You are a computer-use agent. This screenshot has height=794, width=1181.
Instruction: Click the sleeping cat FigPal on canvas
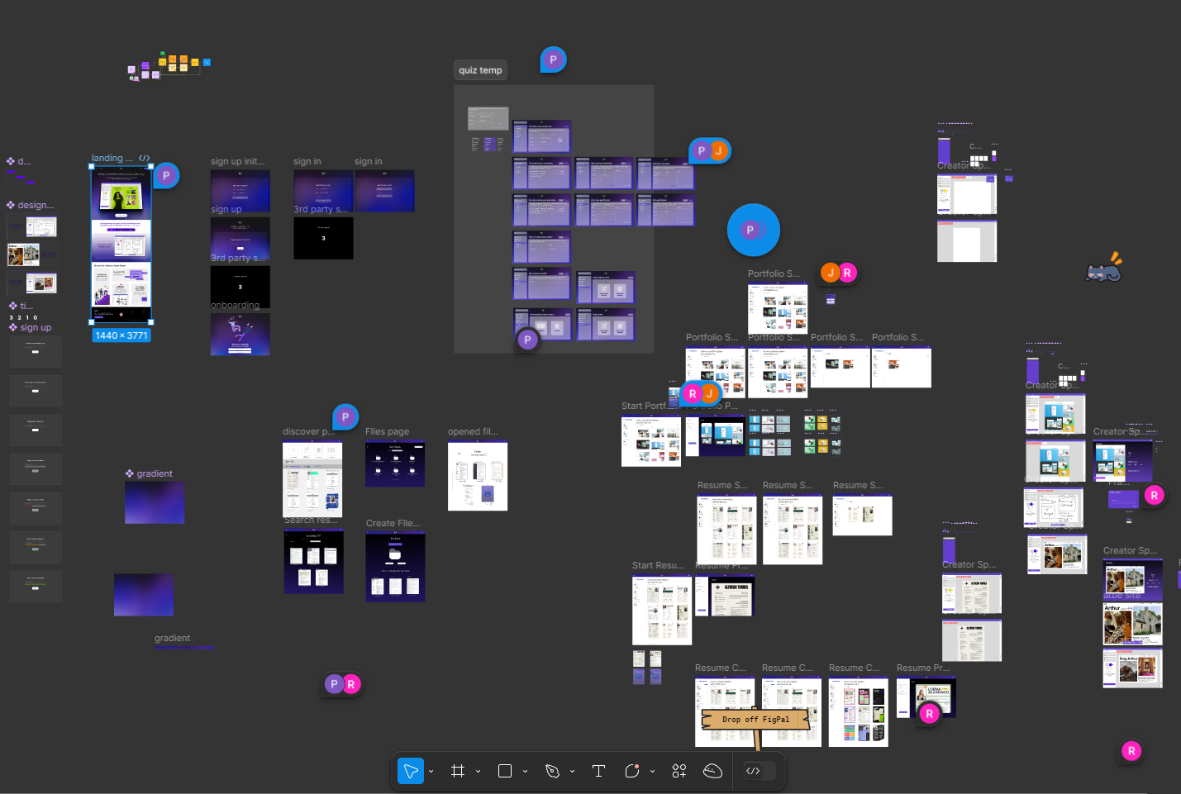click(x=1104, y=269)
